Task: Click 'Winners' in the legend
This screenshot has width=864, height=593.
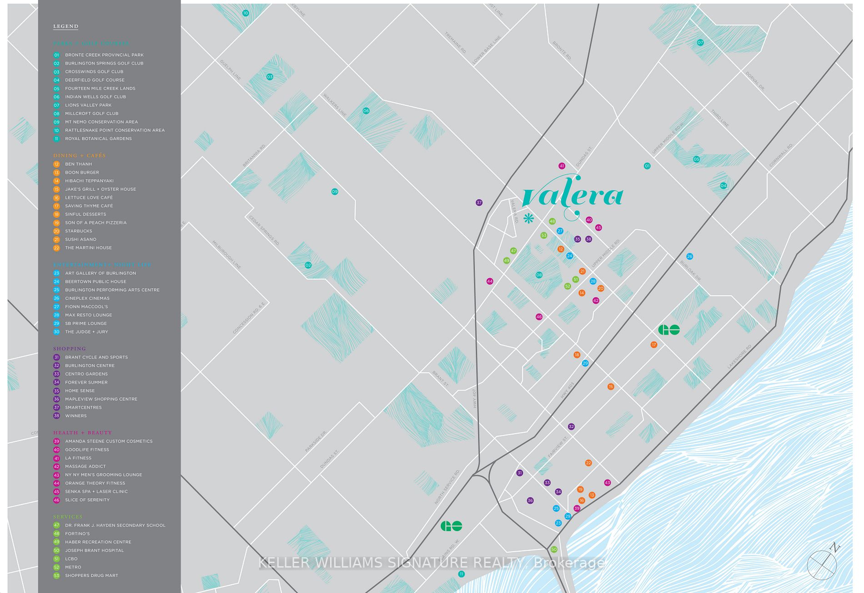Action: (76, 416)
